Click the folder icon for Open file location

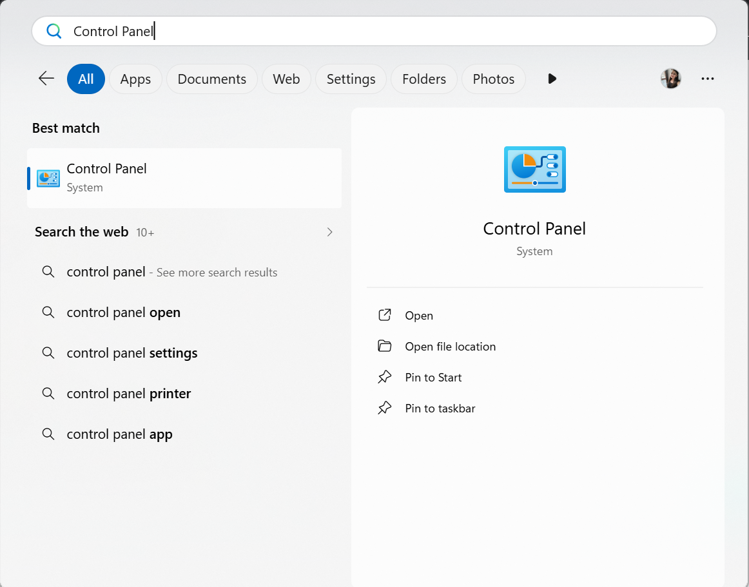[x=385, y=346]
